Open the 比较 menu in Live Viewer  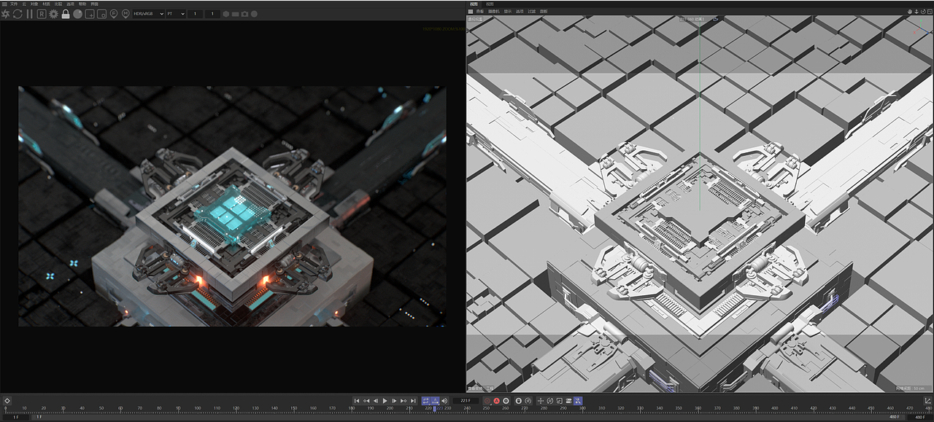click(58, 4)
